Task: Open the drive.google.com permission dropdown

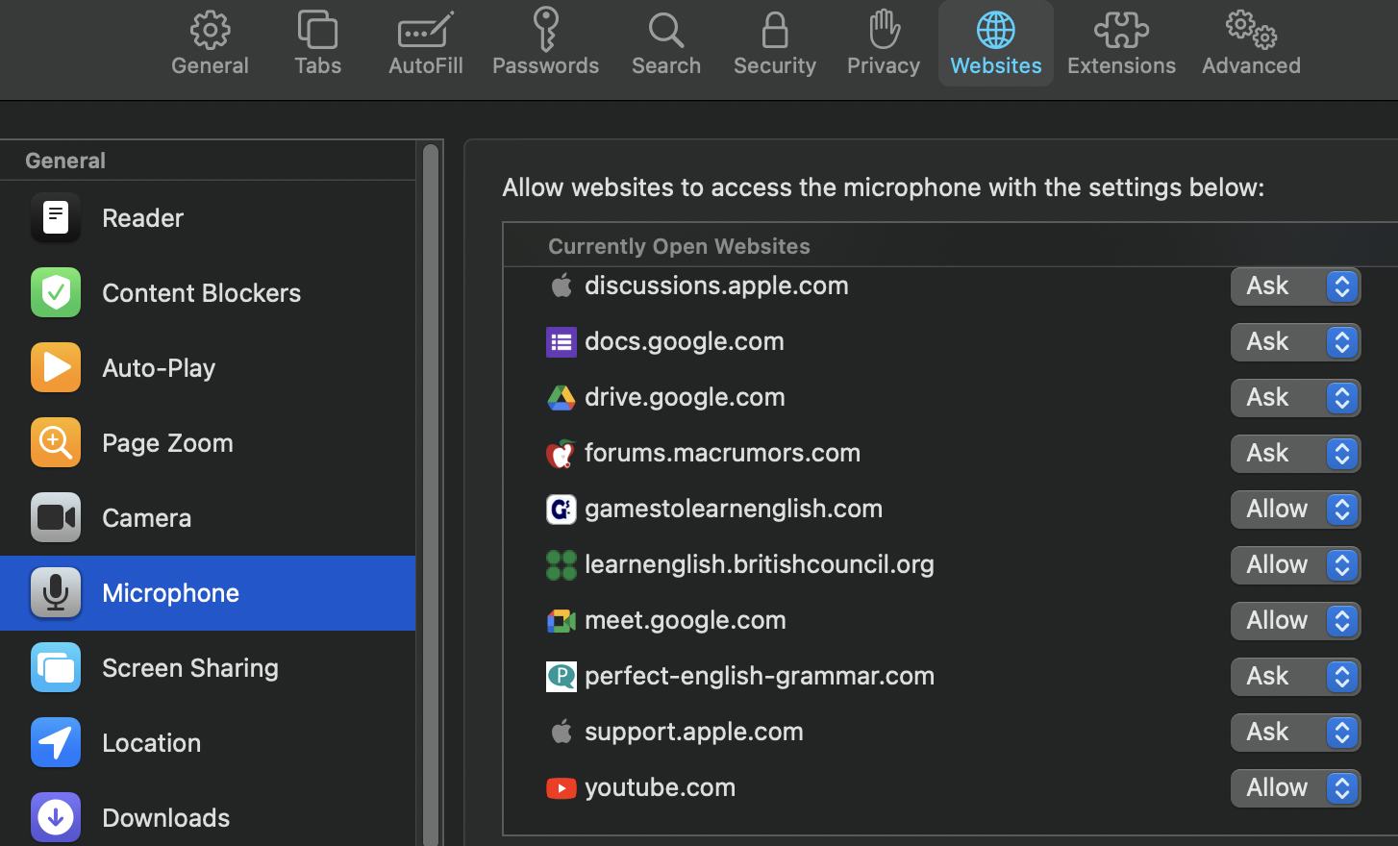Action: tap(1295, 397)
